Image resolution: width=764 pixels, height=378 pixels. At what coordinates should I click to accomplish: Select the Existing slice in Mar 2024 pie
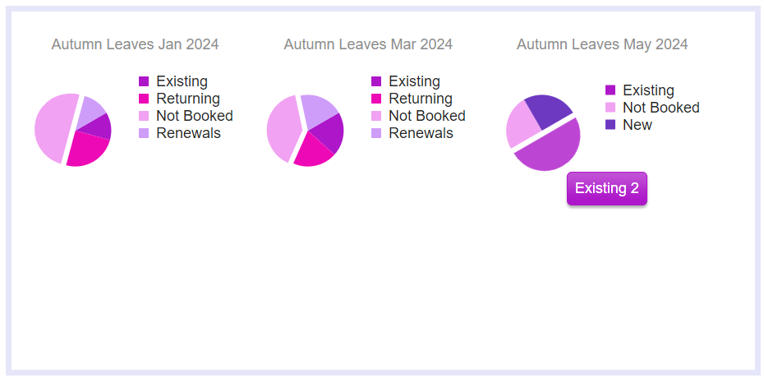pos(329,133)
